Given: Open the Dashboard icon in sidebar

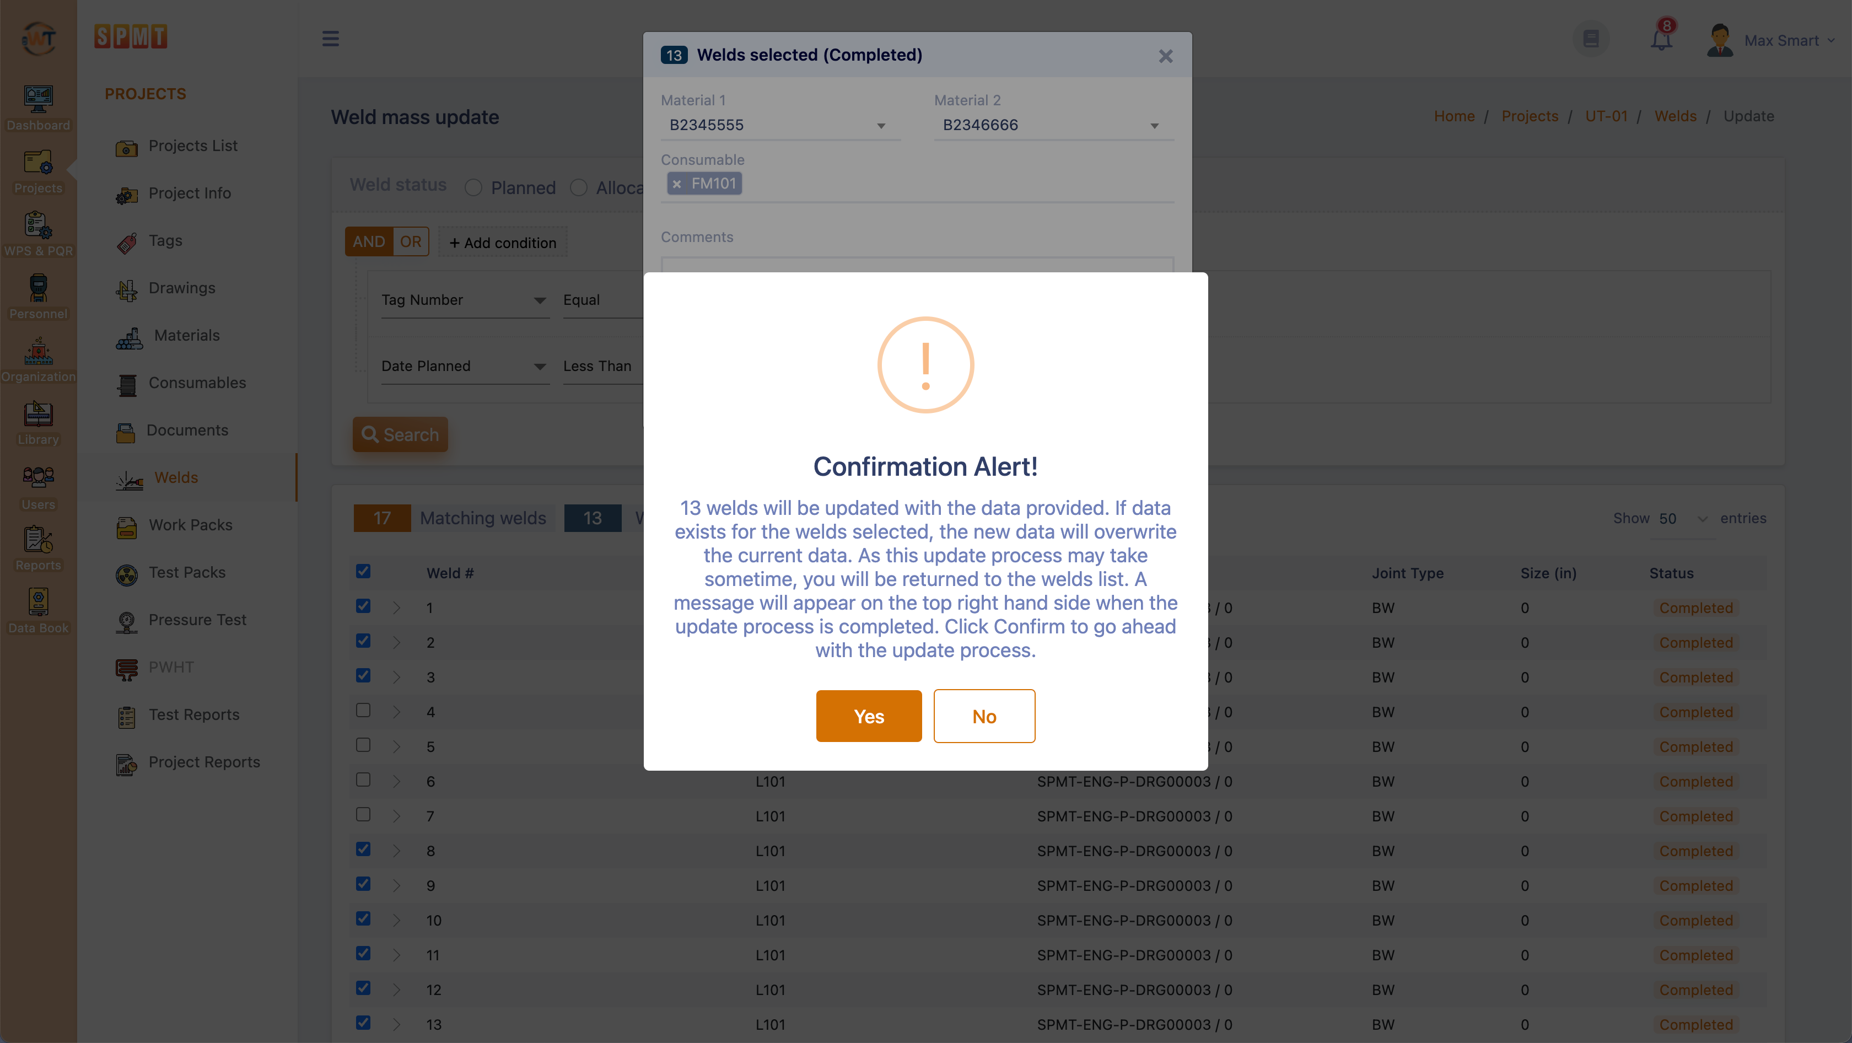Looking at the screenshot, I should (x=38, y=99).
